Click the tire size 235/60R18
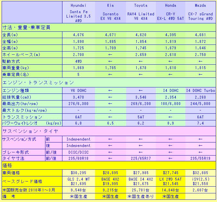217x202 pixels. (78, 158)
